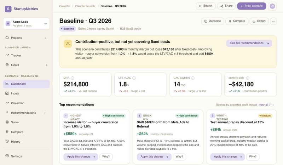This screenshot has height=165, width=283.
Task: Click the CAC payback info icon
Action: click(193, 78)
